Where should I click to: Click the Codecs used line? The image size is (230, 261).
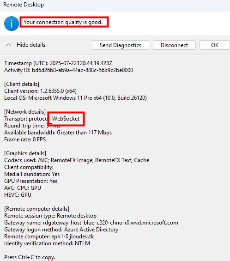coord(77,160)
